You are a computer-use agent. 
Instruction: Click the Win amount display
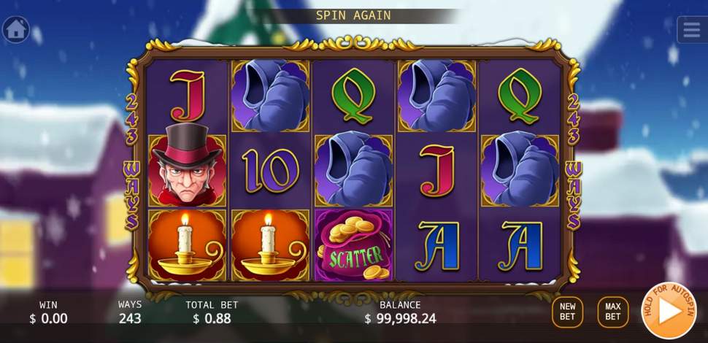48,319
